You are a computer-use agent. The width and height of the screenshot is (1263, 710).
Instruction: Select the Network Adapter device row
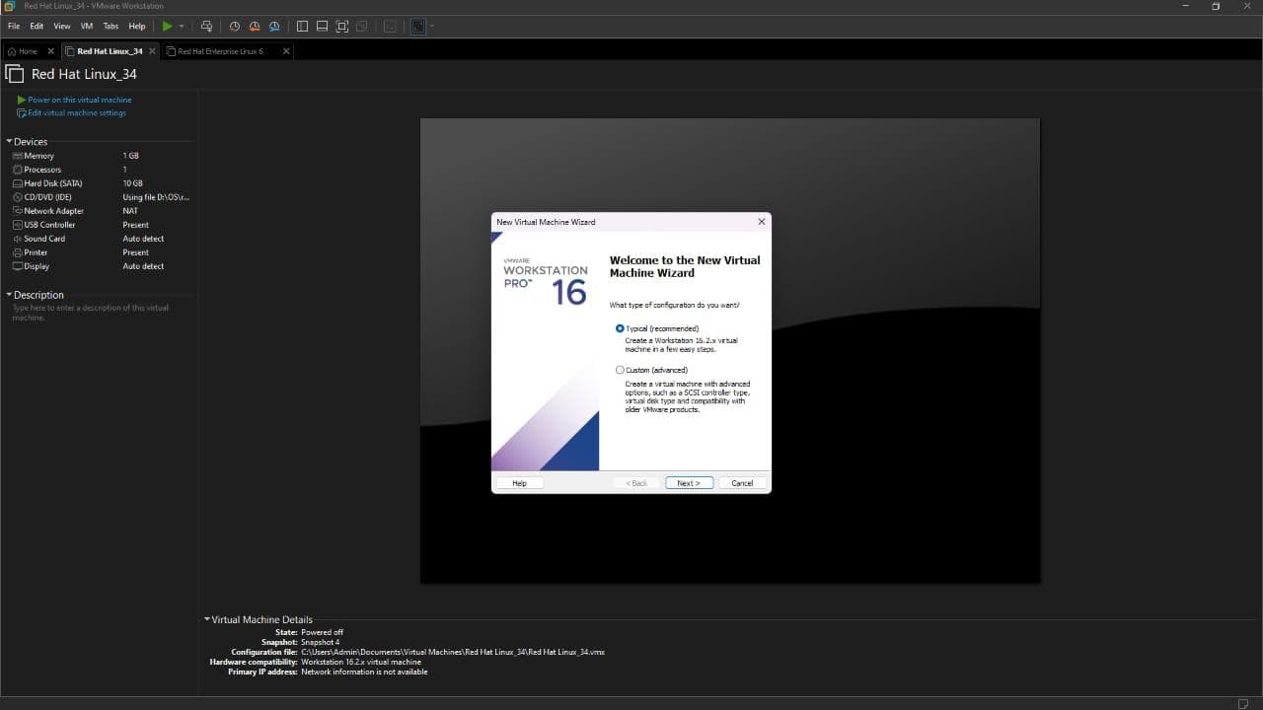click(x=54, y=211)
